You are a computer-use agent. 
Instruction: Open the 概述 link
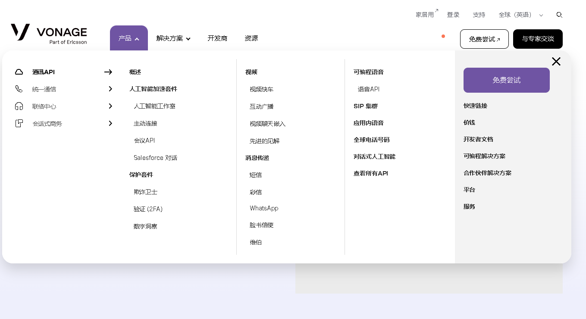click(x=135, y=72)
